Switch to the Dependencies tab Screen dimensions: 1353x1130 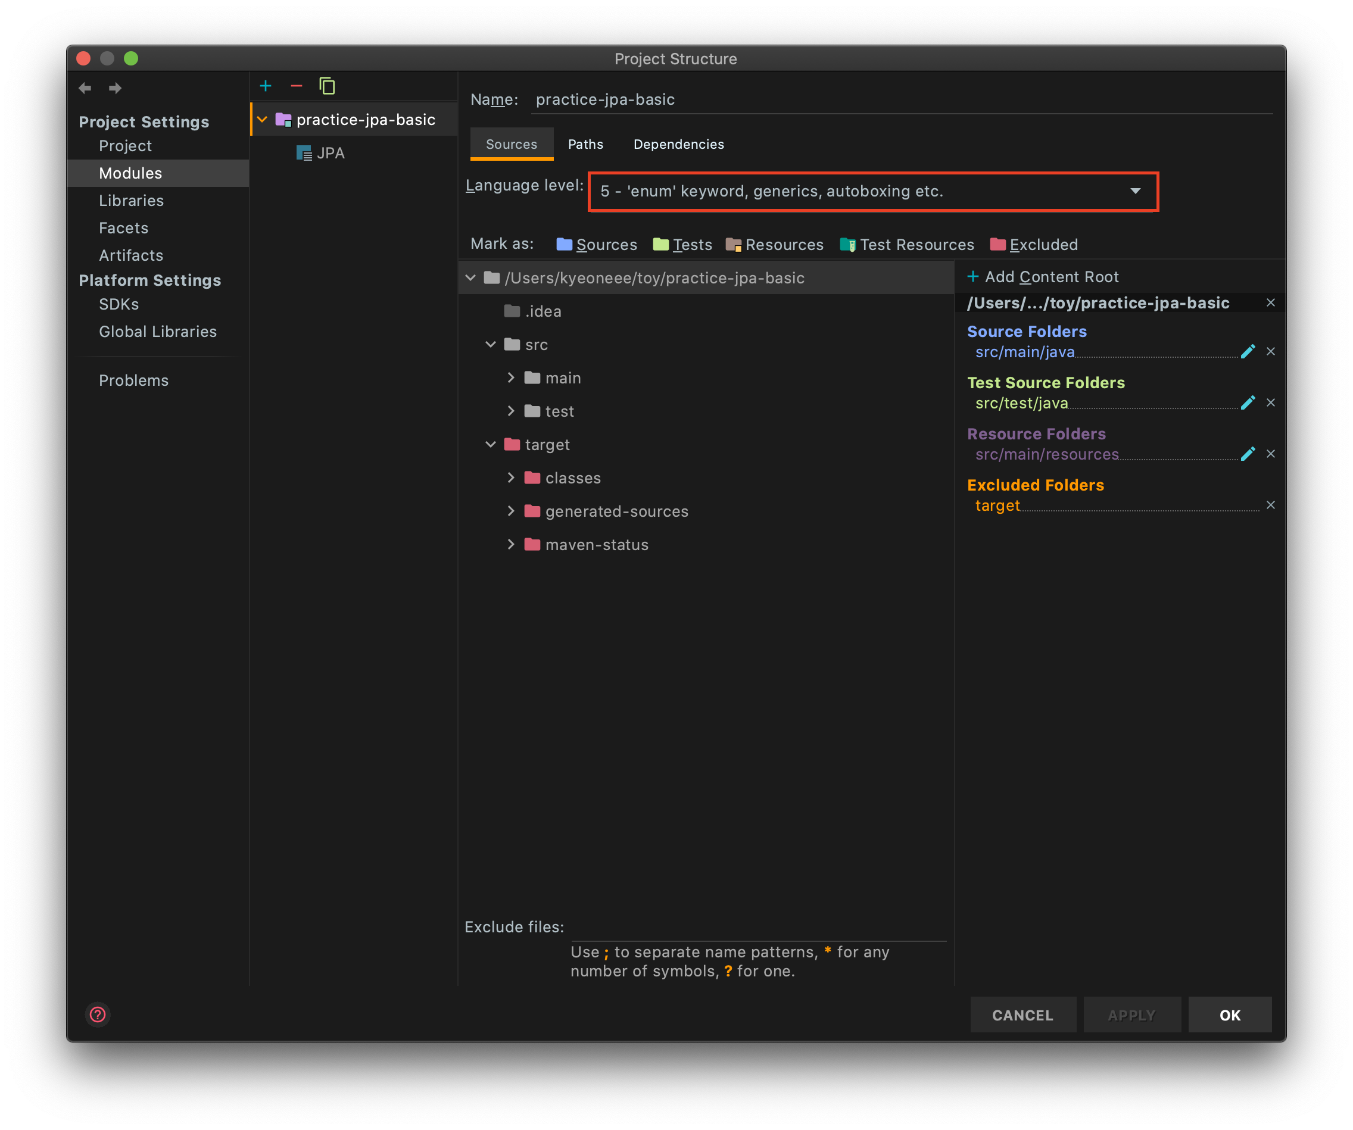[678, 144]
